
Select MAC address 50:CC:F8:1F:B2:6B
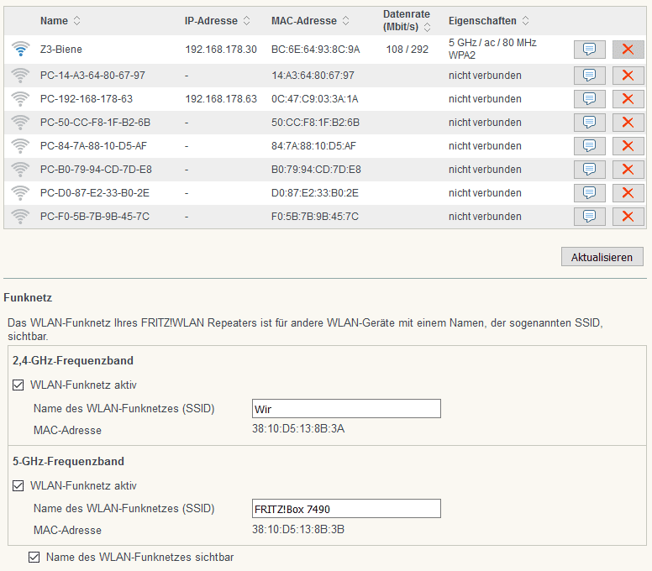point(315,123)
